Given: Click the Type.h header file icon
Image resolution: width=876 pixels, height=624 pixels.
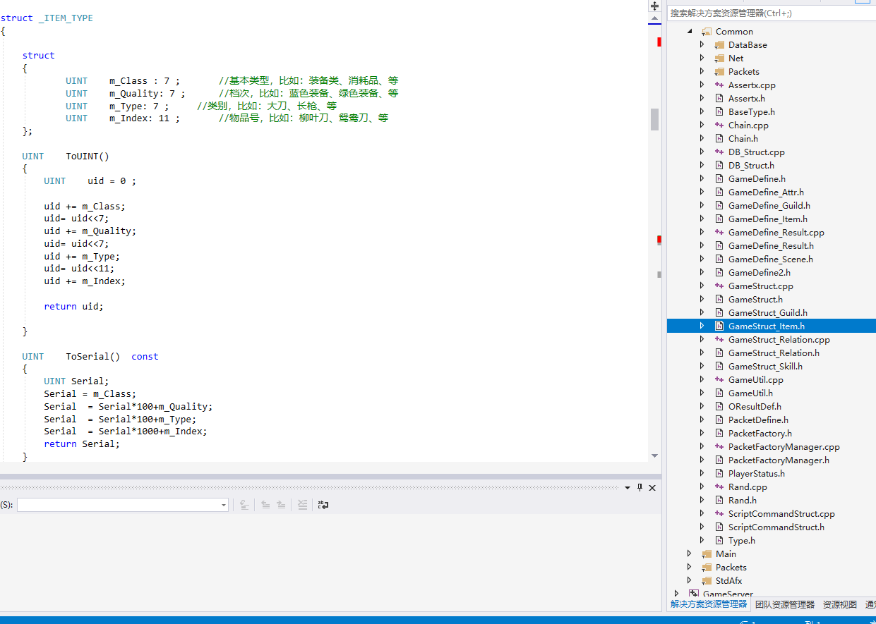Looking at the screenshot, I should pos(719,541).
